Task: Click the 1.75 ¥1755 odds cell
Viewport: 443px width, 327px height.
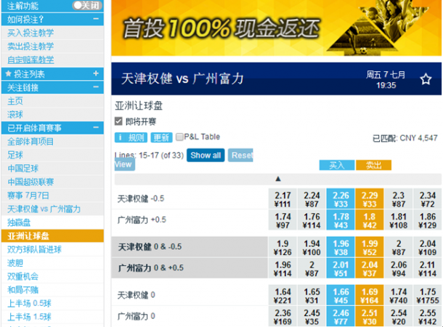Action: click(427, 295)
